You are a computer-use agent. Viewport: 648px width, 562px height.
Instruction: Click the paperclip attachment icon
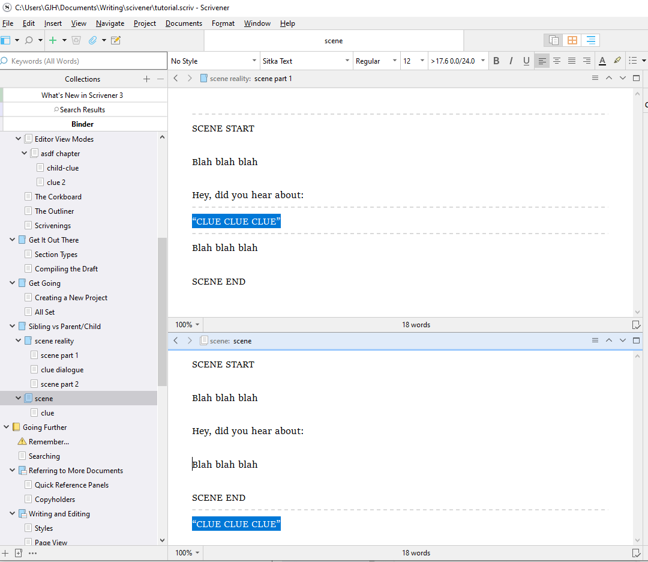click(x=92, y=40)
